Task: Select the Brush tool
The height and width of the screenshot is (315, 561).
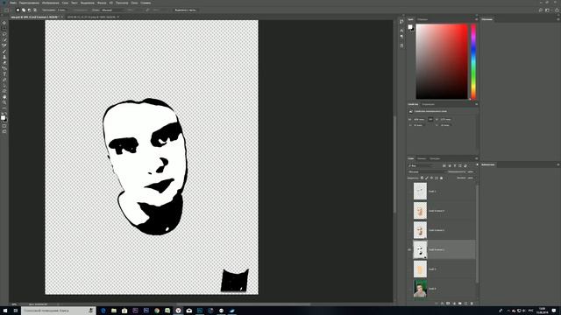Action: (4, 52)
